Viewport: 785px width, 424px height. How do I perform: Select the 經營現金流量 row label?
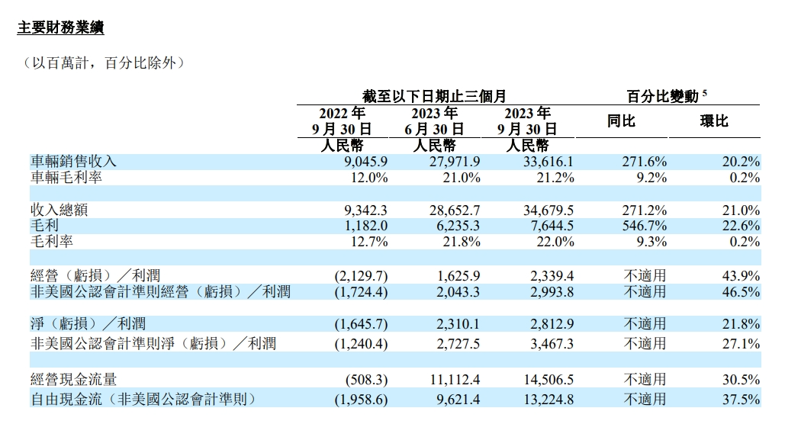click(x=73, y=380)
